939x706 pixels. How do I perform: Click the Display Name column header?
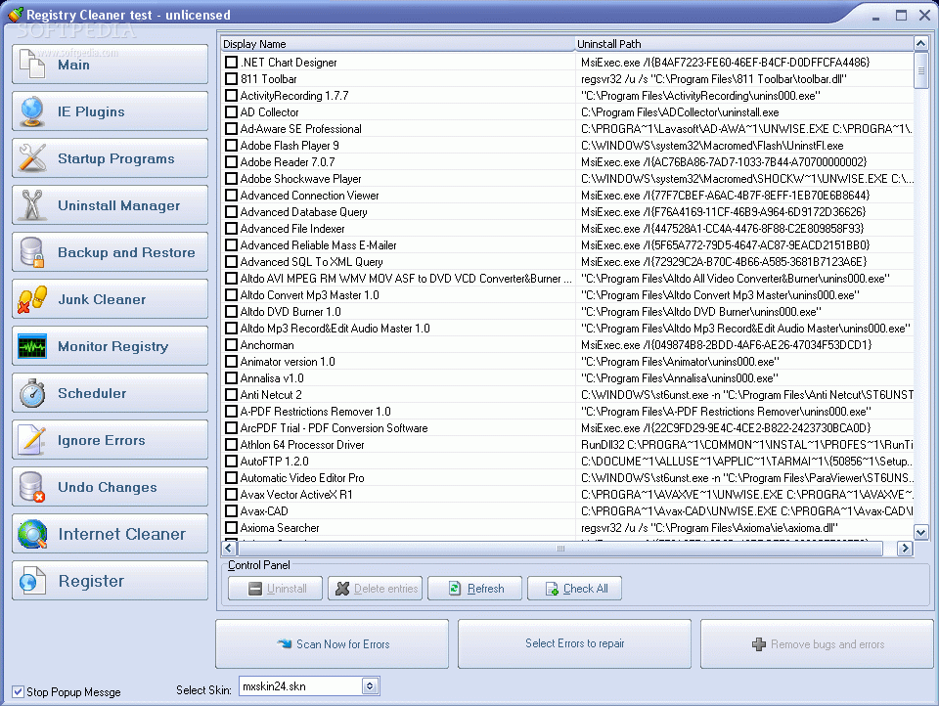pos(398,44)
